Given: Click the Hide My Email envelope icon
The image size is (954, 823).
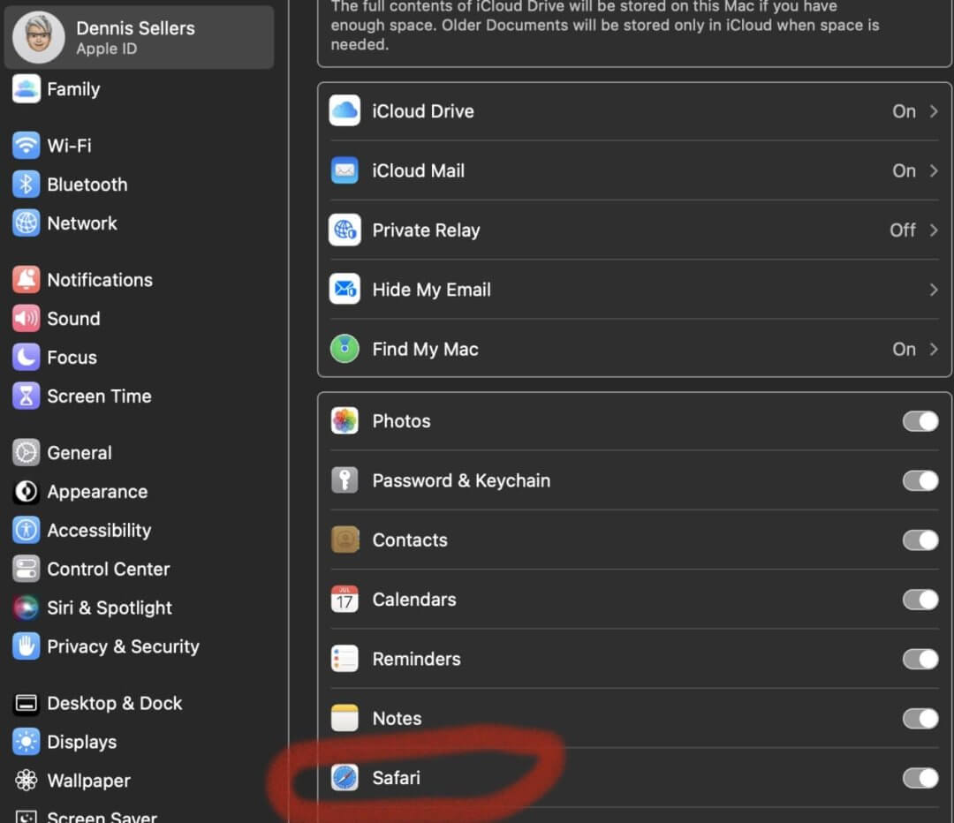Looking at the screenshot, I should [344, 290].
